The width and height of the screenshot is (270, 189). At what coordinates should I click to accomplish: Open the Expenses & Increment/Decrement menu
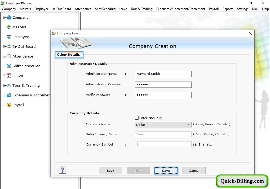tap(181, 9)
